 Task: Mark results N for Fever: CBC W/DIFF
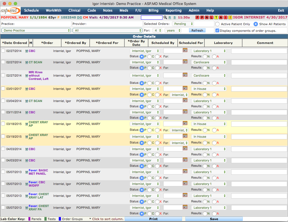(205, 190)
